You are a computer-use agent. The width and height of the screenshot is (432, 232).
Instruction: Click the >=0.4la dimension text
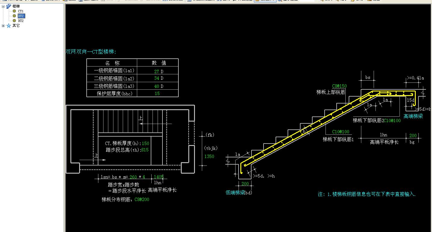tap(415, 78)
